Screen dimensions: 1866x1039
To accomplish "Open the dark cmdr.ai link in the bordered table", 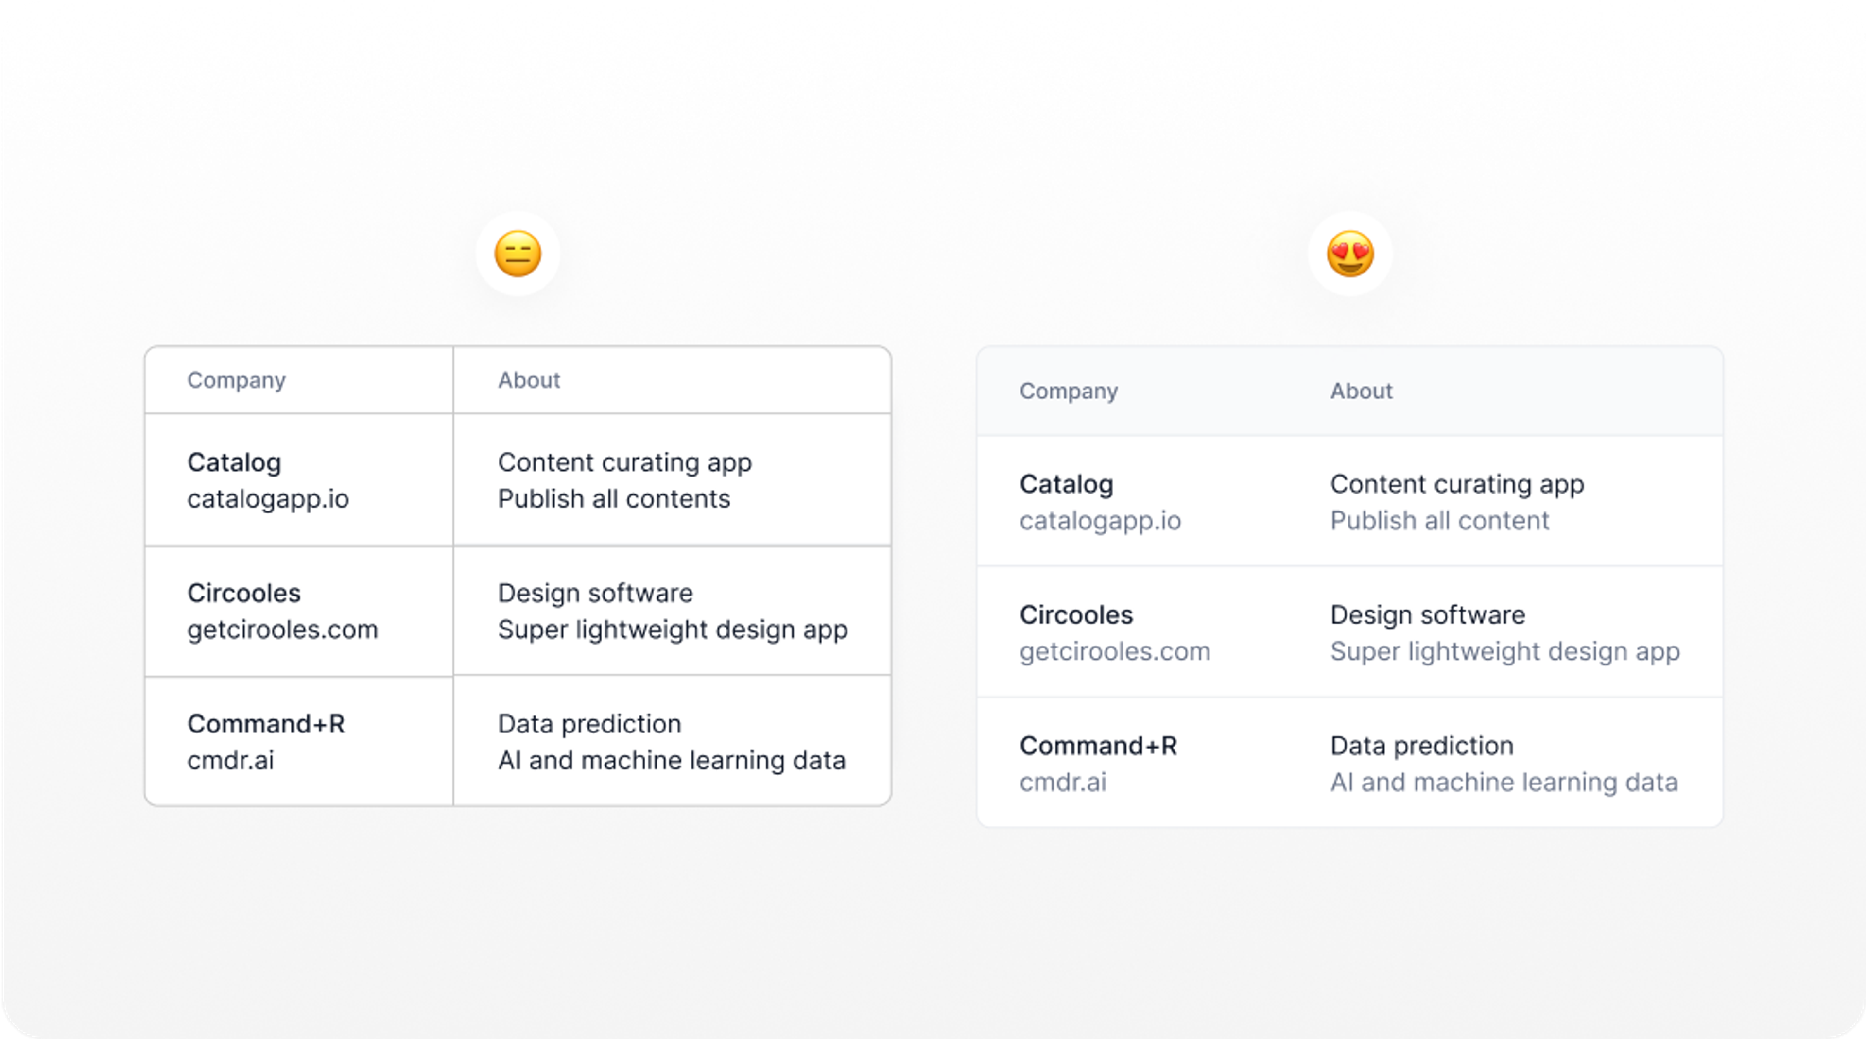I will 230,760.
